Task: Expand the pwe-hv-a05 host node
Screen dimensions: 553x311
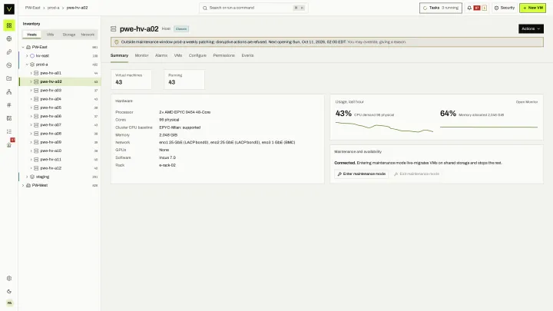Action: (x=31, y=108)
